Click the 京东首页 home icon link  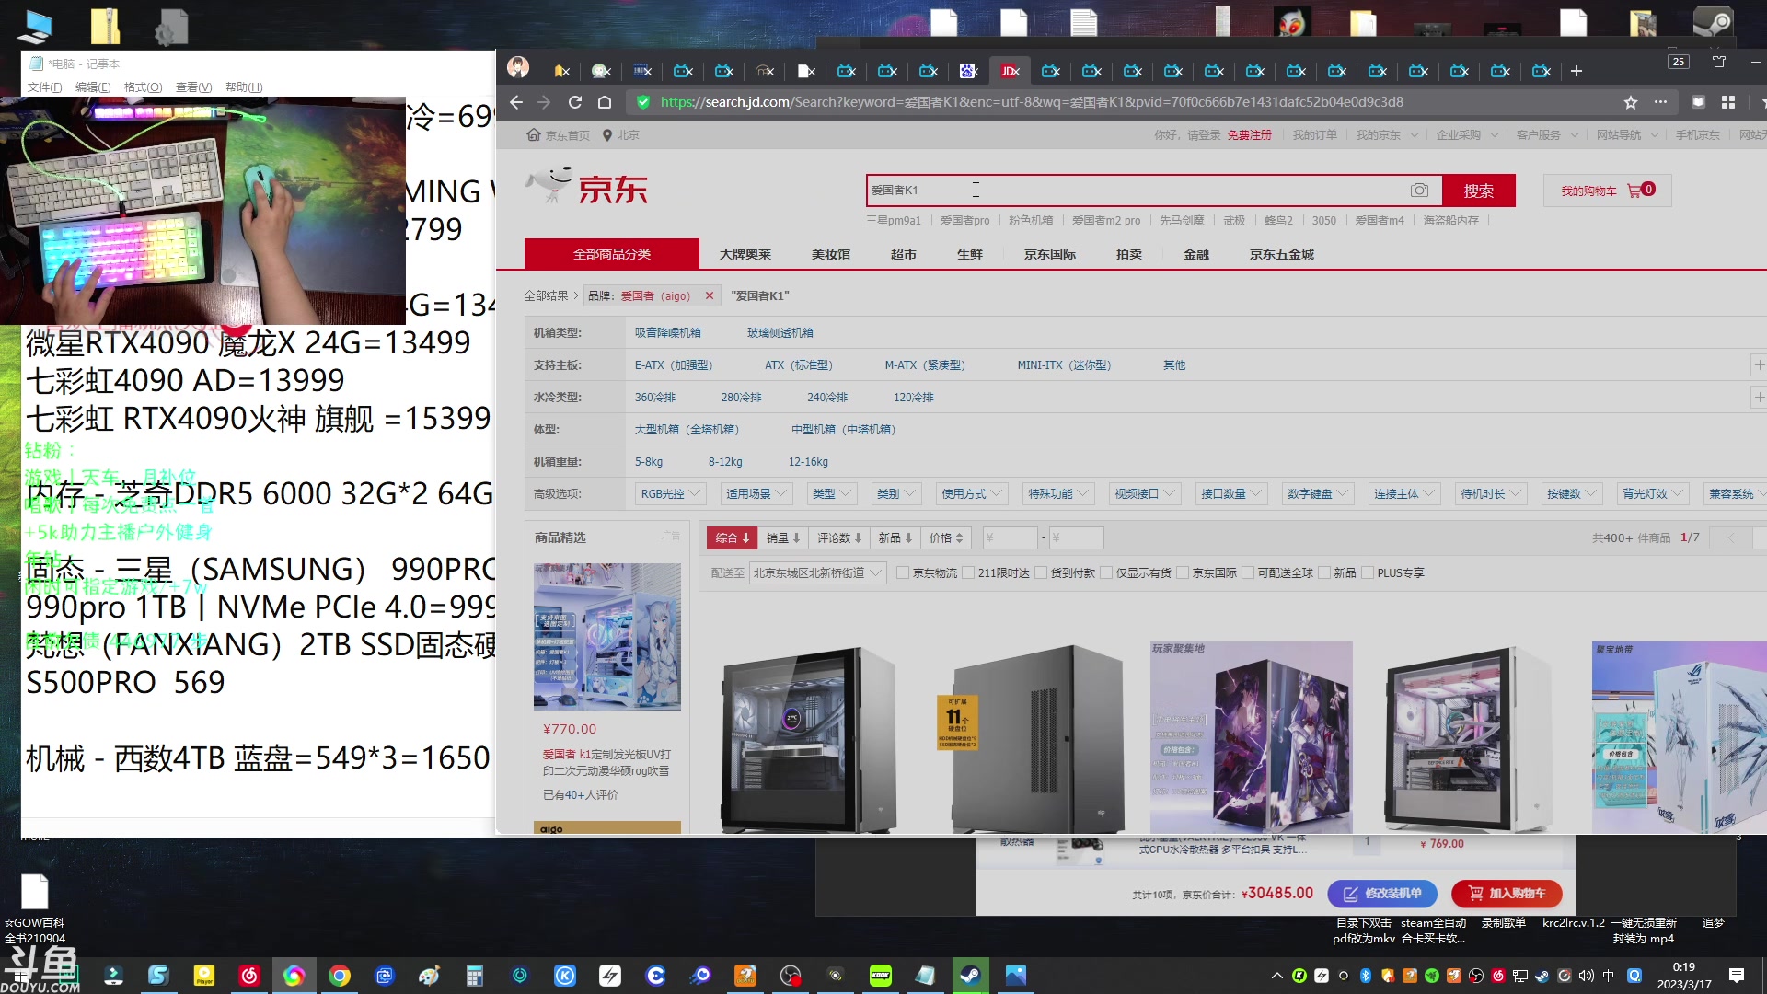click(x=558, y=135)
